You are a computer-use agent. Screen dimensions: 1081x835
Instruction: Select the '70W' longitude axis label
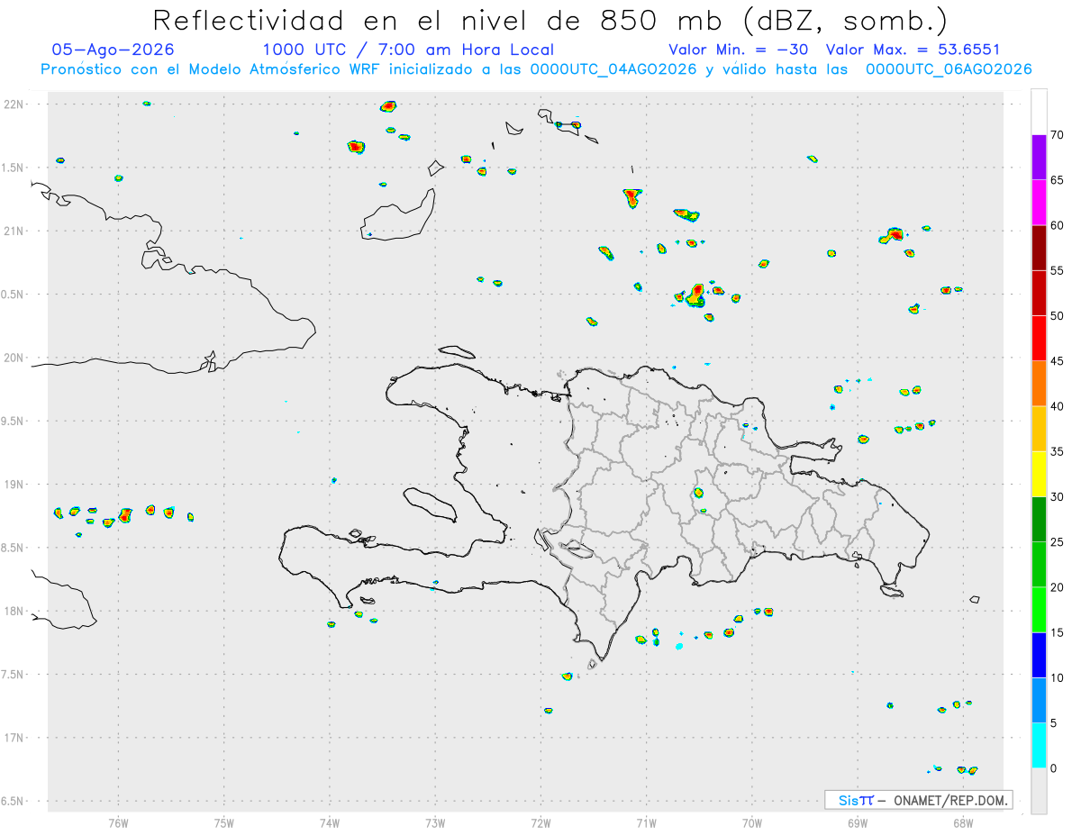point(752,823)
